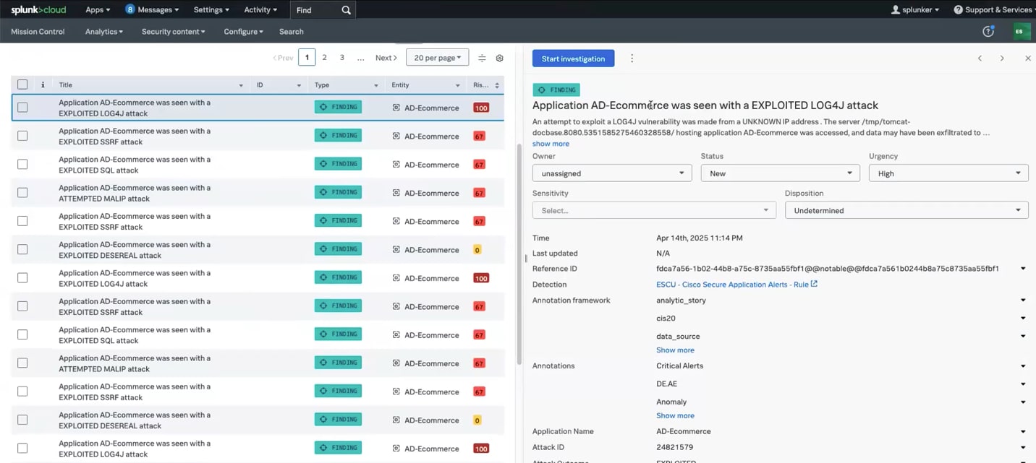Open the help question mark icon
Viewport: 1036px width, 463px height.
click(x=988, y=31)
